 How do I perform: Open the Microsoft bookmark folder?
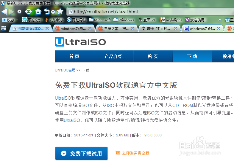tap(100, 20)
